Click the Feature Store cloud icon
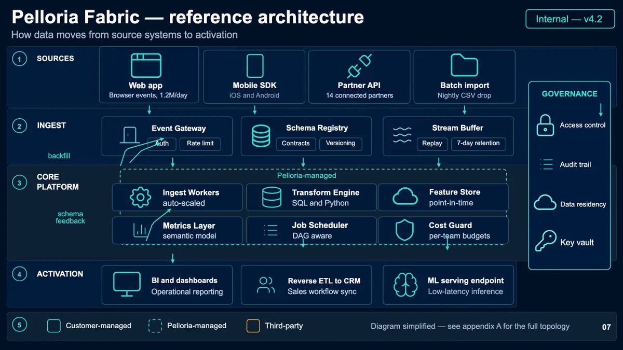 tap(405, 197)
